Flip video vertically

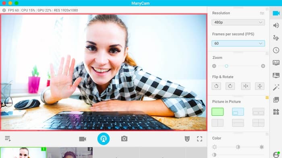click(x=260, y=86)
